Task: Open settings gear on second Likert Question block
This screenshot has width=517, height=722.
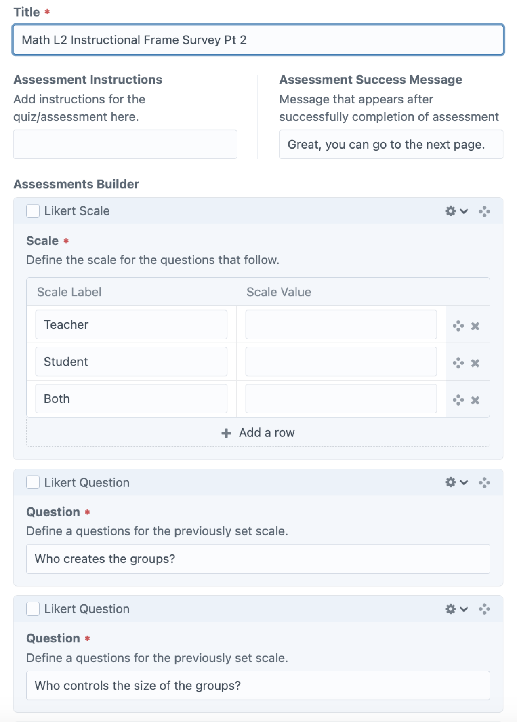Action: (x=450, y=609)
